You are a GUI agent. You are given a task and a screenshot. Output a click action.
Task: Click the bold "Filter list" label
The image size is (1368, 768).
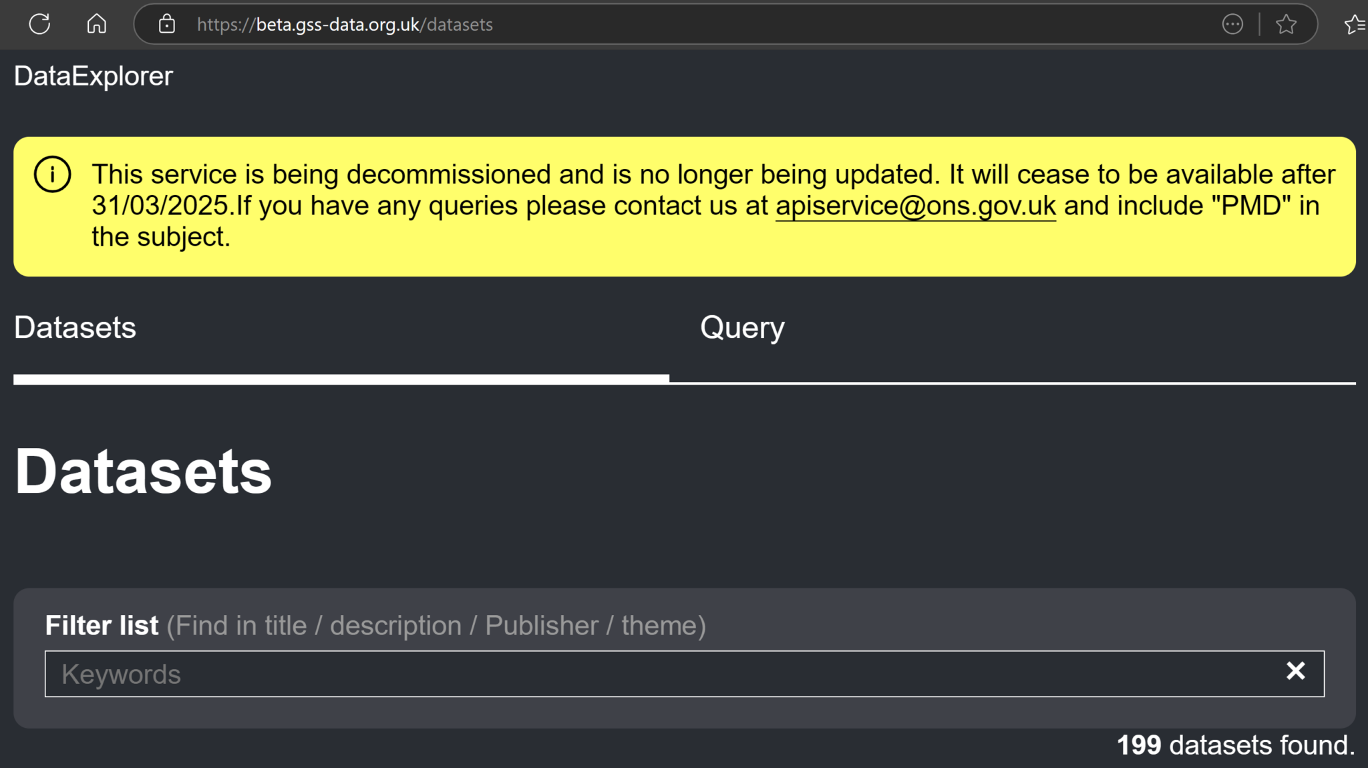click(102, 626)
